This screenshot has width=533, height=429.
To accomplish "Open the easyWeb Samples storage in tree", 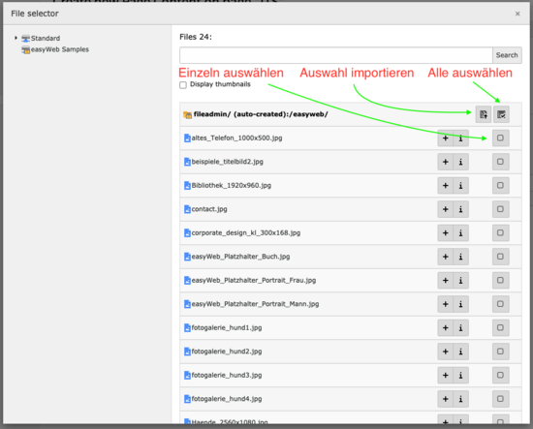I will pyautogui.click(x=60, y=49).
